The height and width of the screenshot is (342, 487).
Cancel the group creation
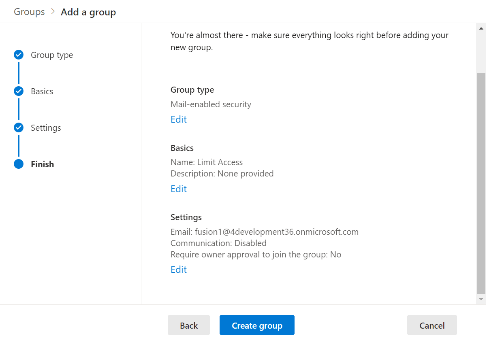[x=432, y=325]
